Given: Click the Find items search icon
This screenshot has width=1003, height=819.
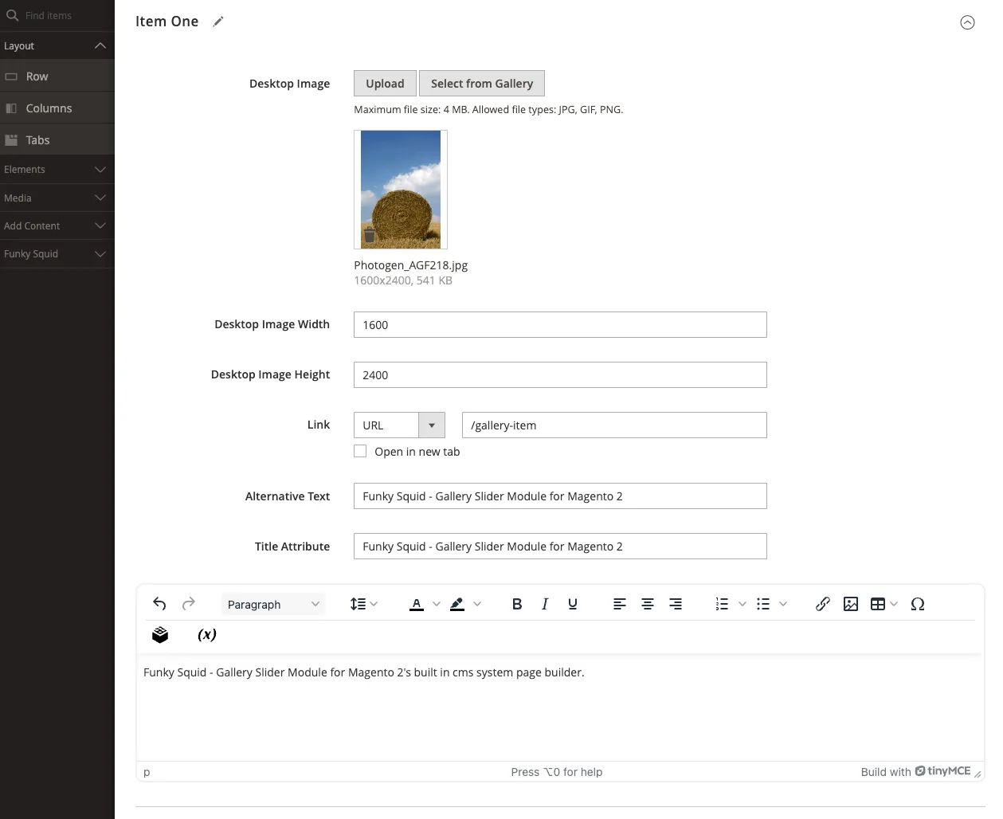Looking at the screenshot, I should tap(12, 15).
